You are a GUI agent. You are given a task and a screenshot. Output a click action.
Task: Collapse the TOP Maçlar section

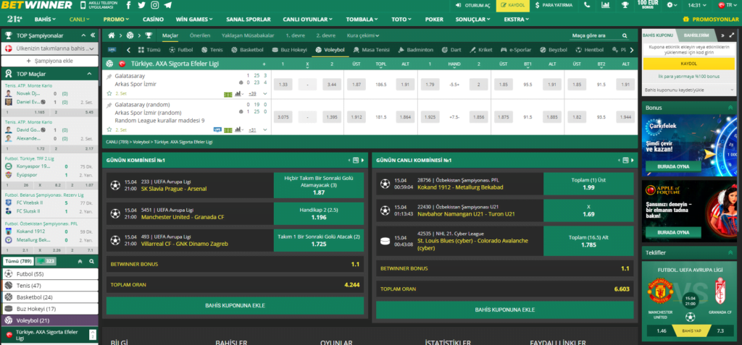[x=89, y=74]
